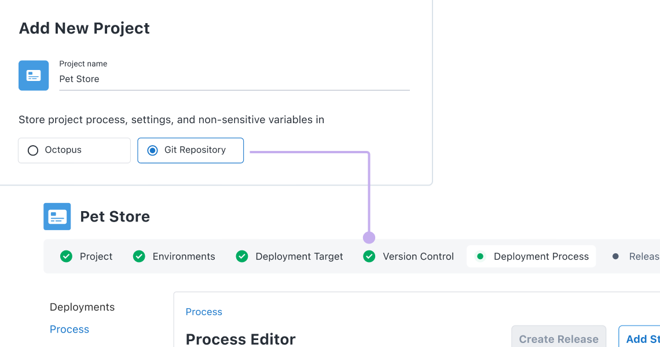Select Deployments in the left sidebar

(82, 307)
